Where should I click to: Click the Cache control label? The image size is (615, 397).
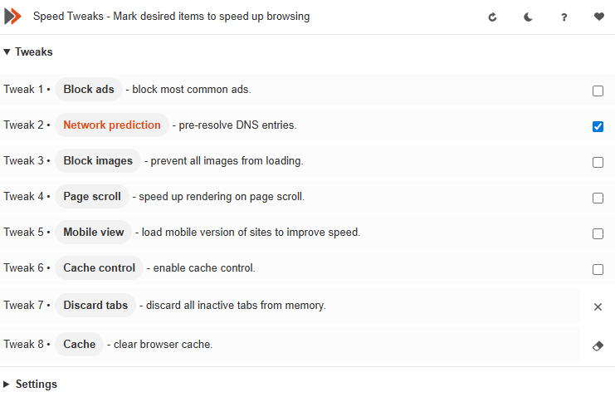click(x=99, y=268)
